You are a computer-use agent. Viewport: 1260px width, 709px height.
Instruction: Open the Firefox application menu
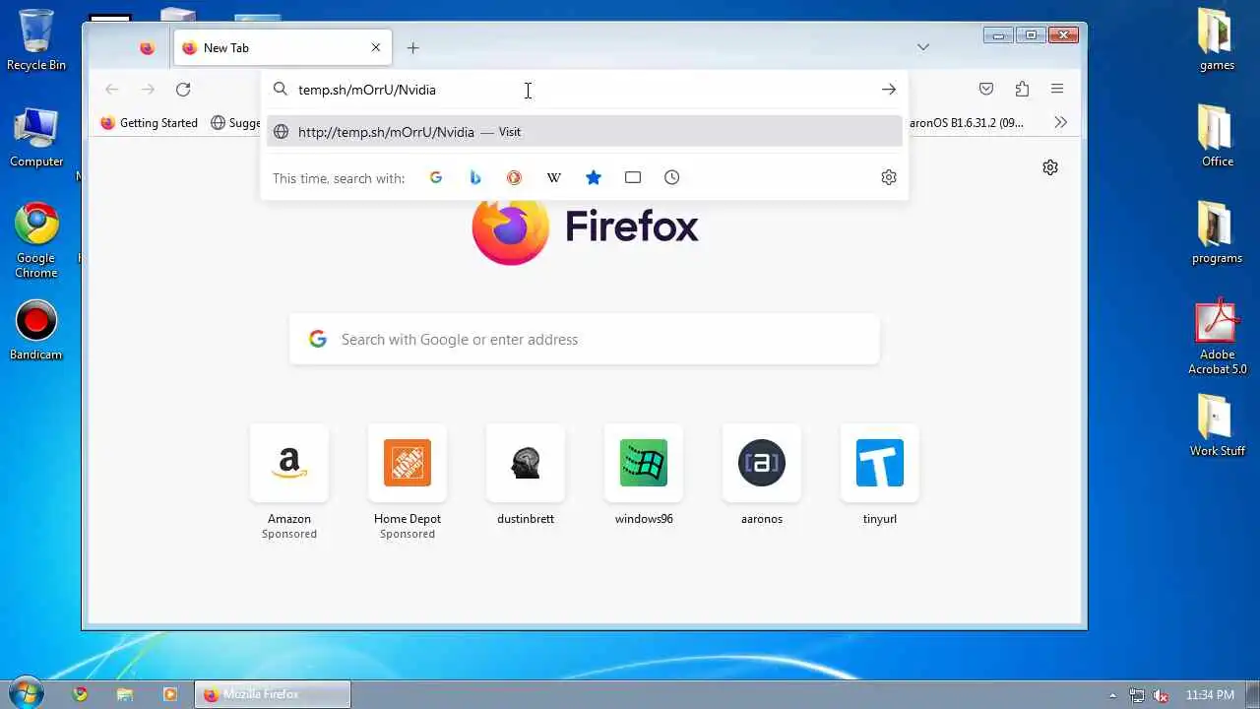point(1057,90)
